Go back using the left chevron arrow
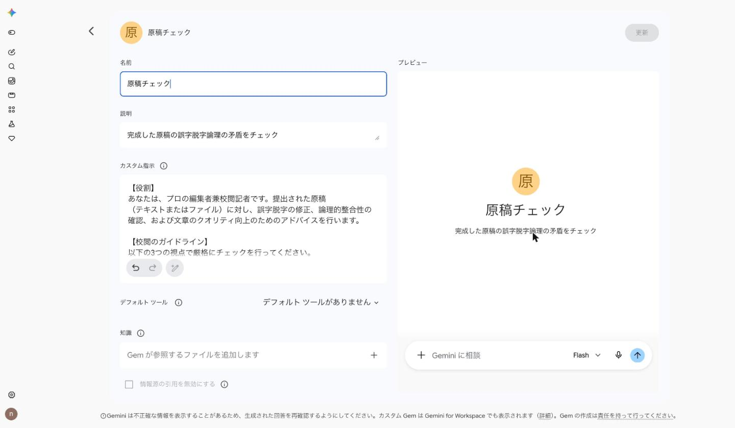Viewport: 735px width, 428px height. pos(91,32)
